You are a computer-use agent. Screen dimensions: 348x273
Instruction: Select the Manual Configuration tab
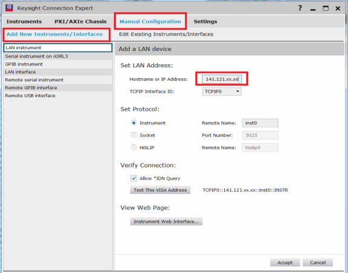(150, 22)
